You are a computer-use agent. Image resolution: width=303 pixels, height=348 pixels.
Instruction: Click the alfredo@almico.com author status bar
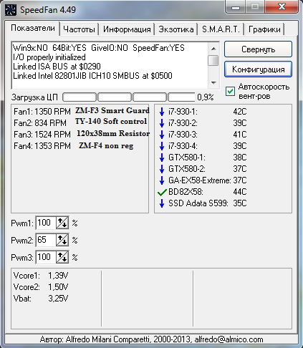pyautogui.click(x=151, y=339)
